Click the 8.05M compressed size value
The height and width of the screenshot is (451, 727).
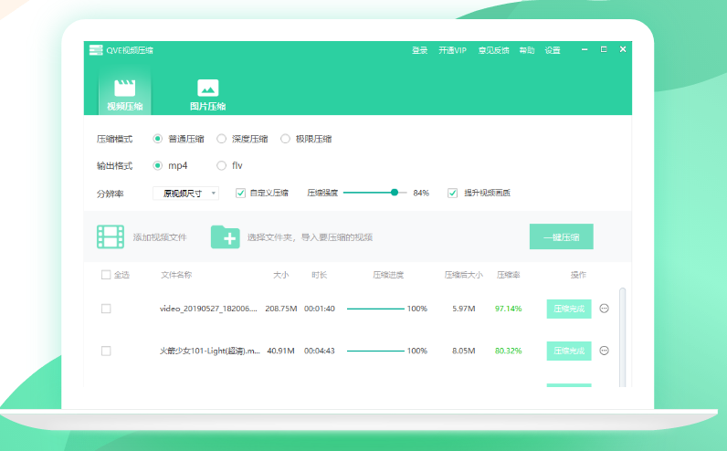(x=464, y=351)
